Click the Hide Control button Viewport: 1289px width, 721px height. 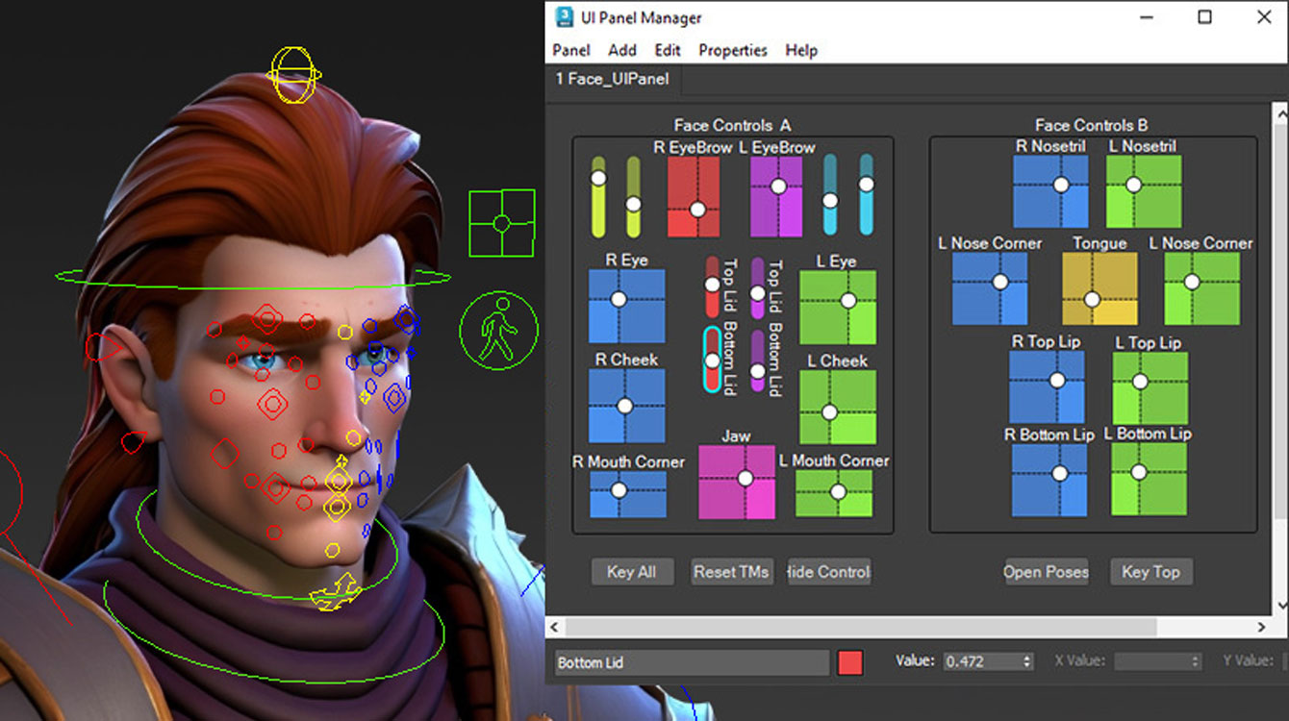tap(828, 571)
